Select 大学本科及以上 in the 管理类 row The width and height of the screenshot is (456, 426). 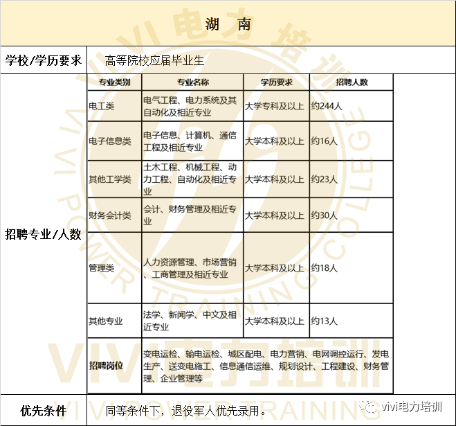277,268
